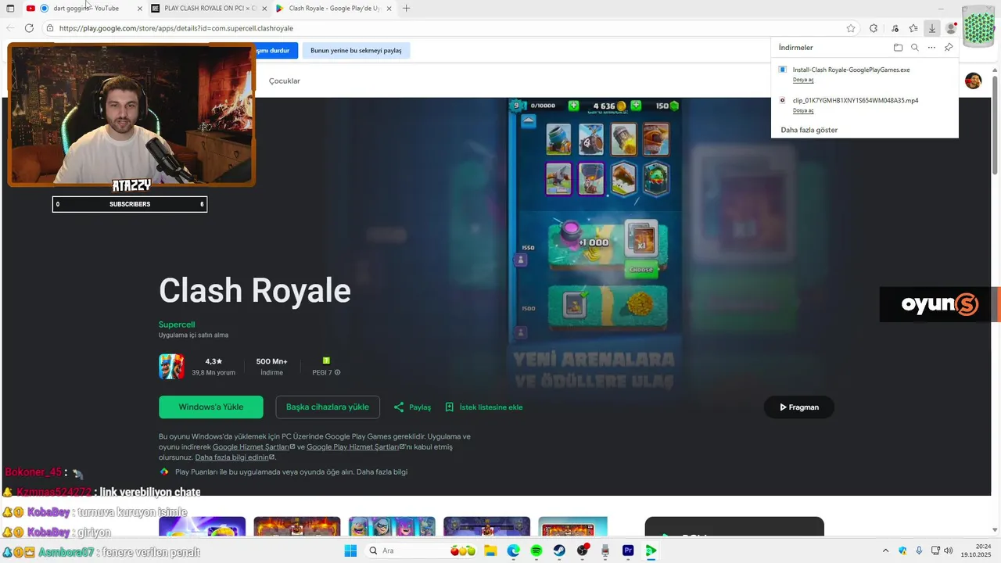Click Bunun yerine bu sekmeyi paylaş button
The image size is (1001, 563).
point(356,51)
